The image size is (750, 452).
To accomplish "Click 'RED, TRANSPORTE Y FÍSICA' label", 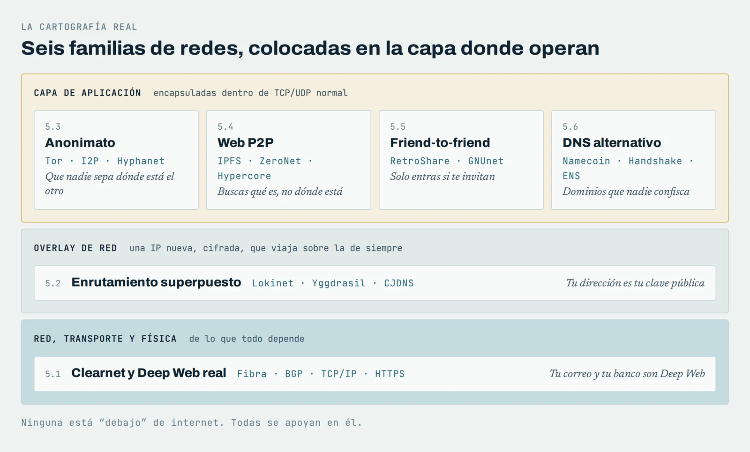I will pyautogui.click(x=105, y=339).
